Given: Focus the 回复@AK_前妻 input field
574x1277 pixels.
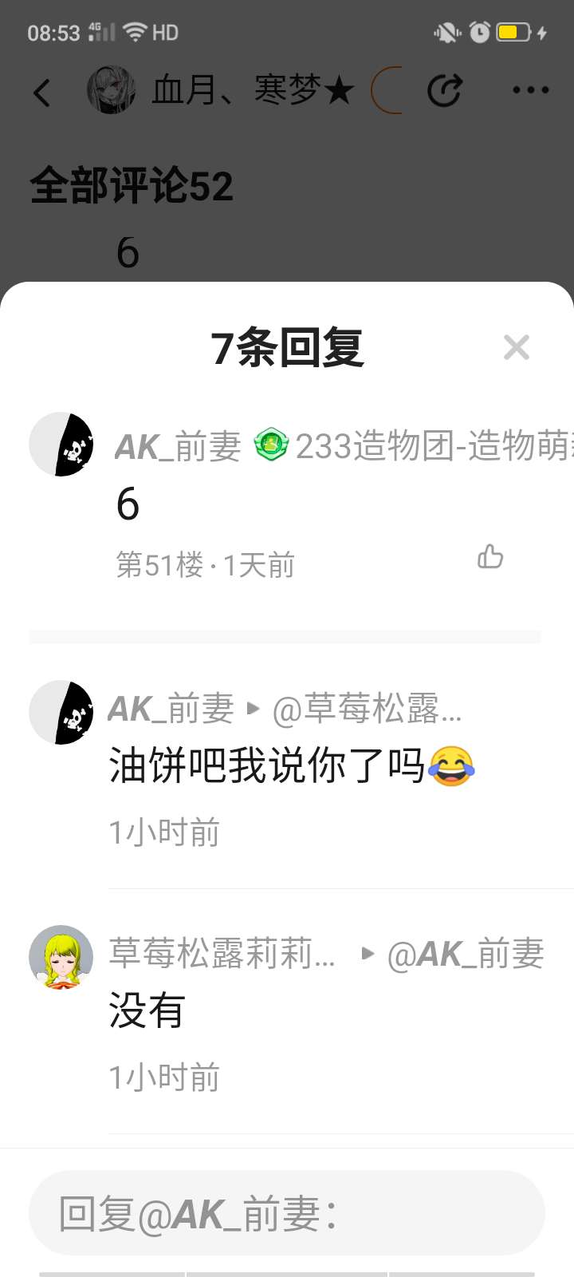Looking at the screenshot, I should tap(287, 1213).
